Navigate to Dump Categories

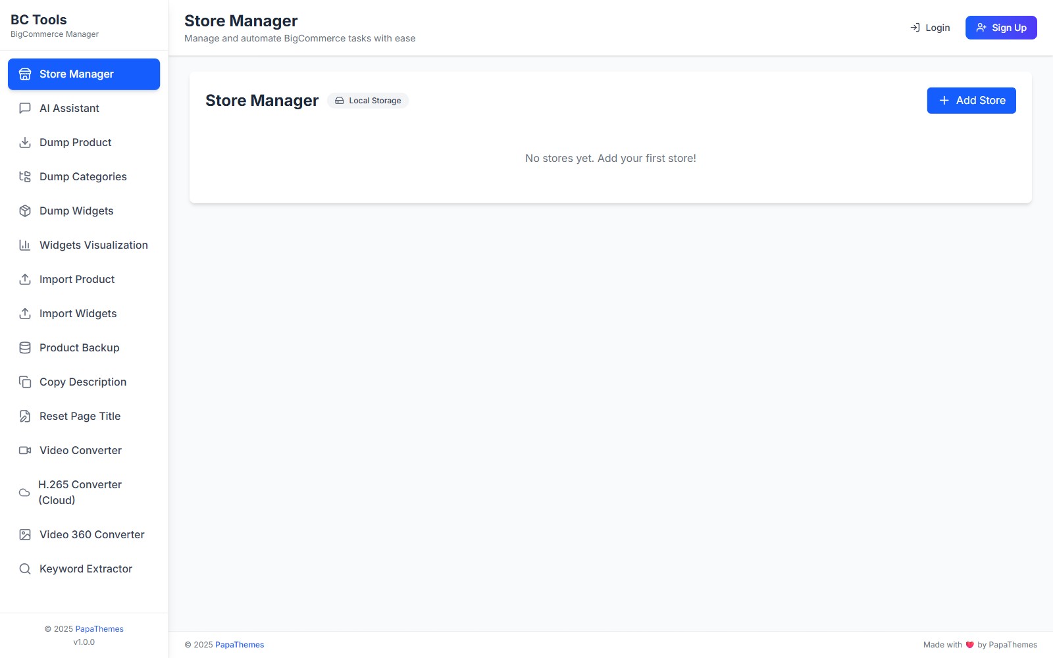(84, 177)
